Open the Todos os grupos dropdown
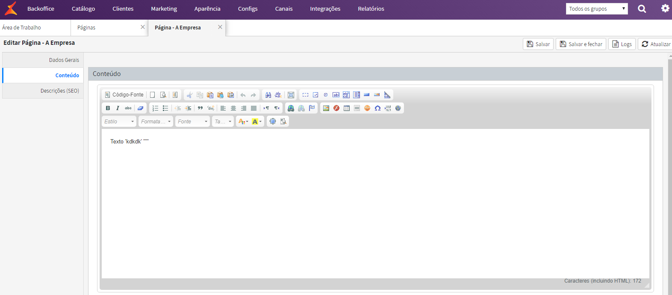Screen dimensions: 672x295 [x=597, y=9]
